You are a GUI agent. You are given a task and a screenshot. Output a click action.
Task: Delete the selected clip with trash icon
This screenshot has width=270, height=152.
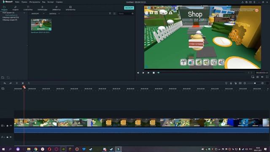(x=17, y=83)
